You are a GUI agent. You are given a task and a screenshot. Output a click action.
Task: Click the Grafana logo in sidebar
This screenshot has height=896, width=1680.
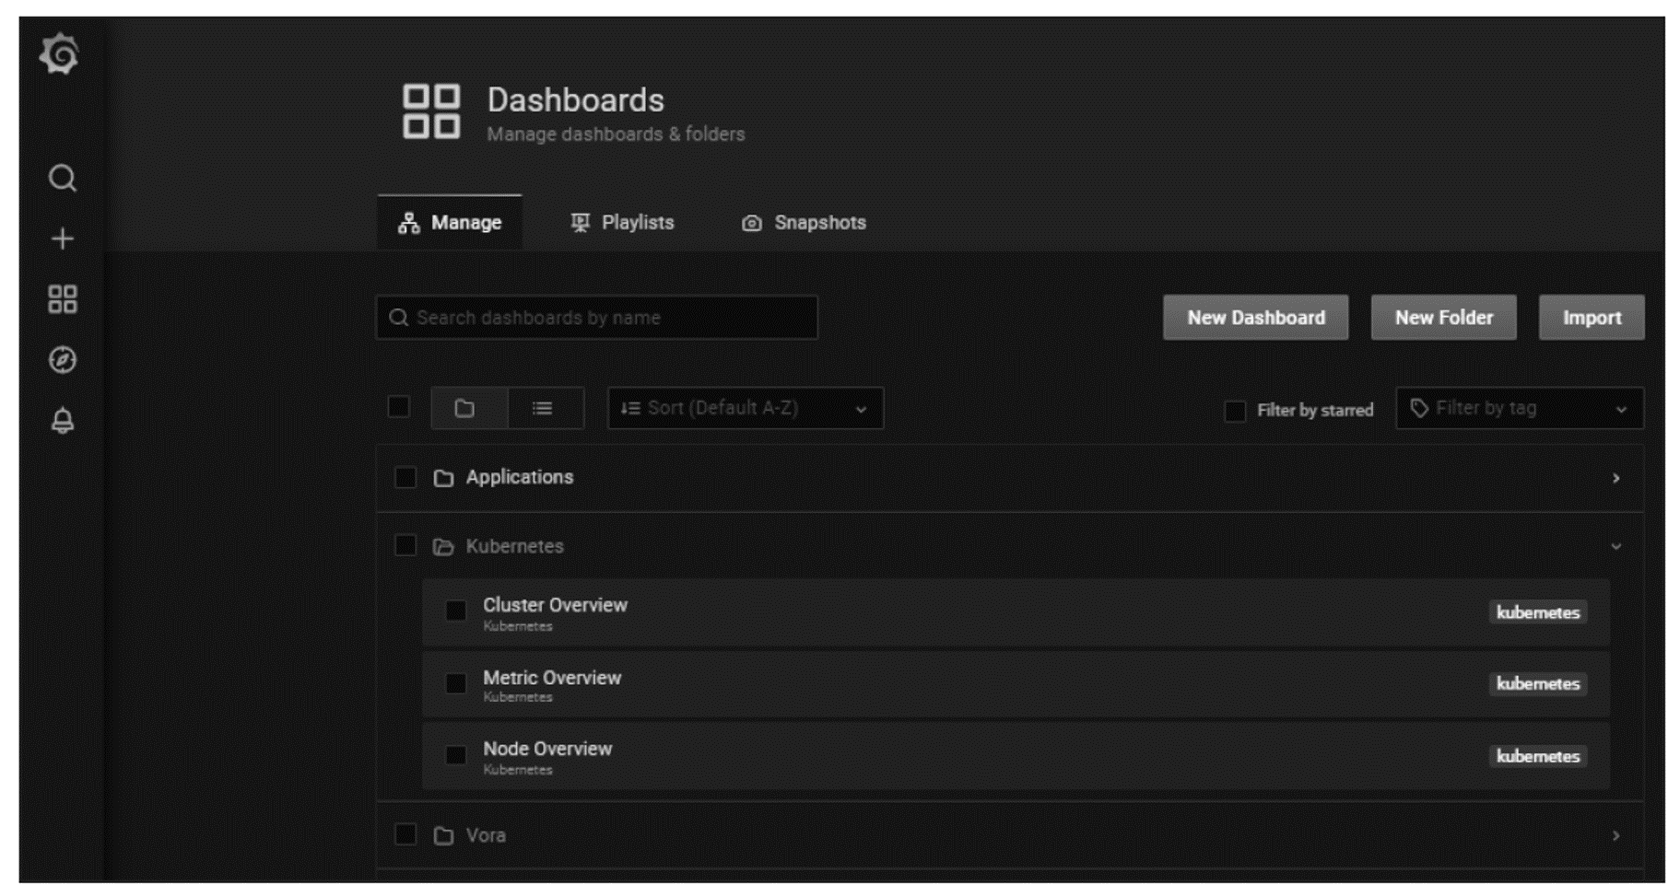[60, 54]
